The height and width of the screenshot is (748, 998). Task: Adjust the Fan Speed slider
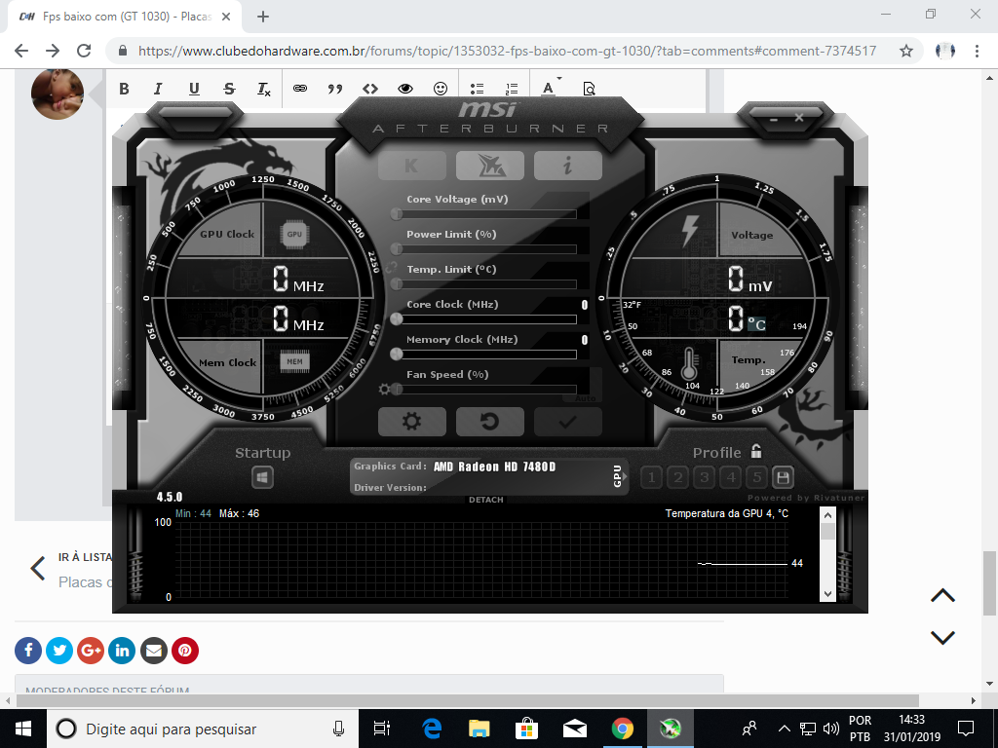click(486, 389)
